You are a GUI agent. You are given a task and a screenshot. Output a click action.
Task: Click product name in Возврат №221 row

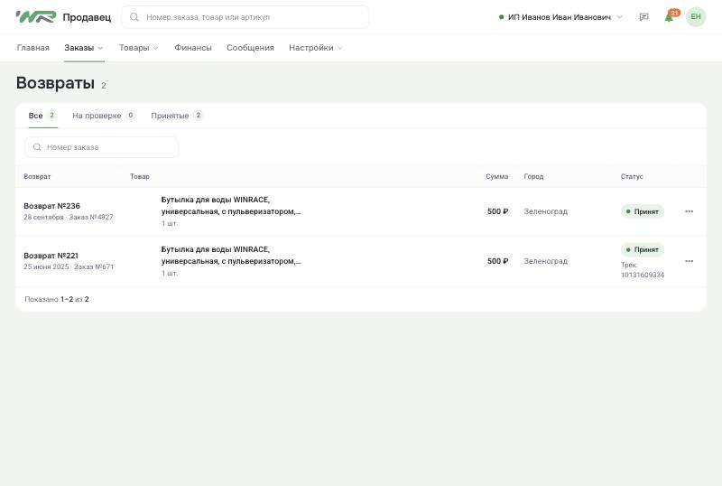[x=231, y=255]
